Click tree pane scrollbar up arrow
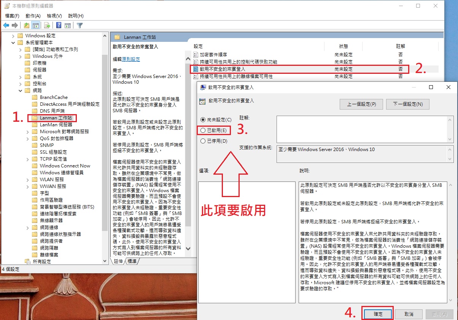The image size is (458, 320). (x=105, y=35)
